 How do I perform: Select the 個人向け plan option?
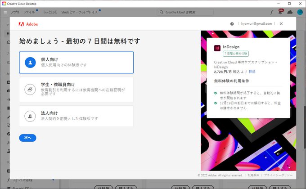[x=76, y=63]
